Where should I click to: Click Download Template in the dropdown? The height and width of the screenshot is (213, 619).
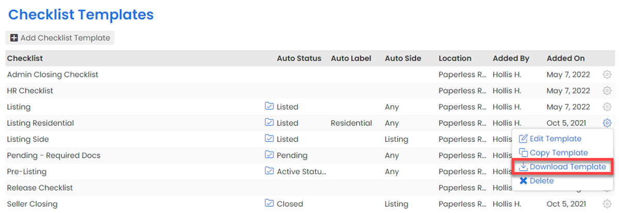[x=567, y=167]
